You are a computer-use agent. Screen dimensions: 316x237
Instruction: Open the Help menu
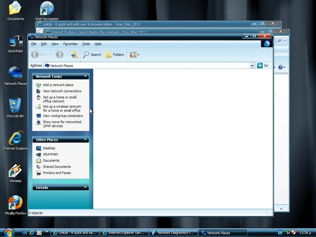98,44
